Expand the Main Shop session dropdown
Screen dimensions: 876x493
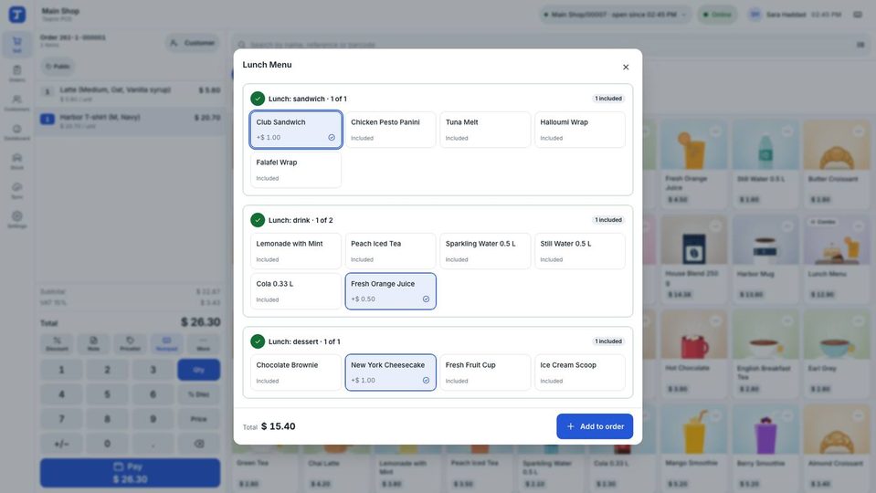(x=616, y=15)
